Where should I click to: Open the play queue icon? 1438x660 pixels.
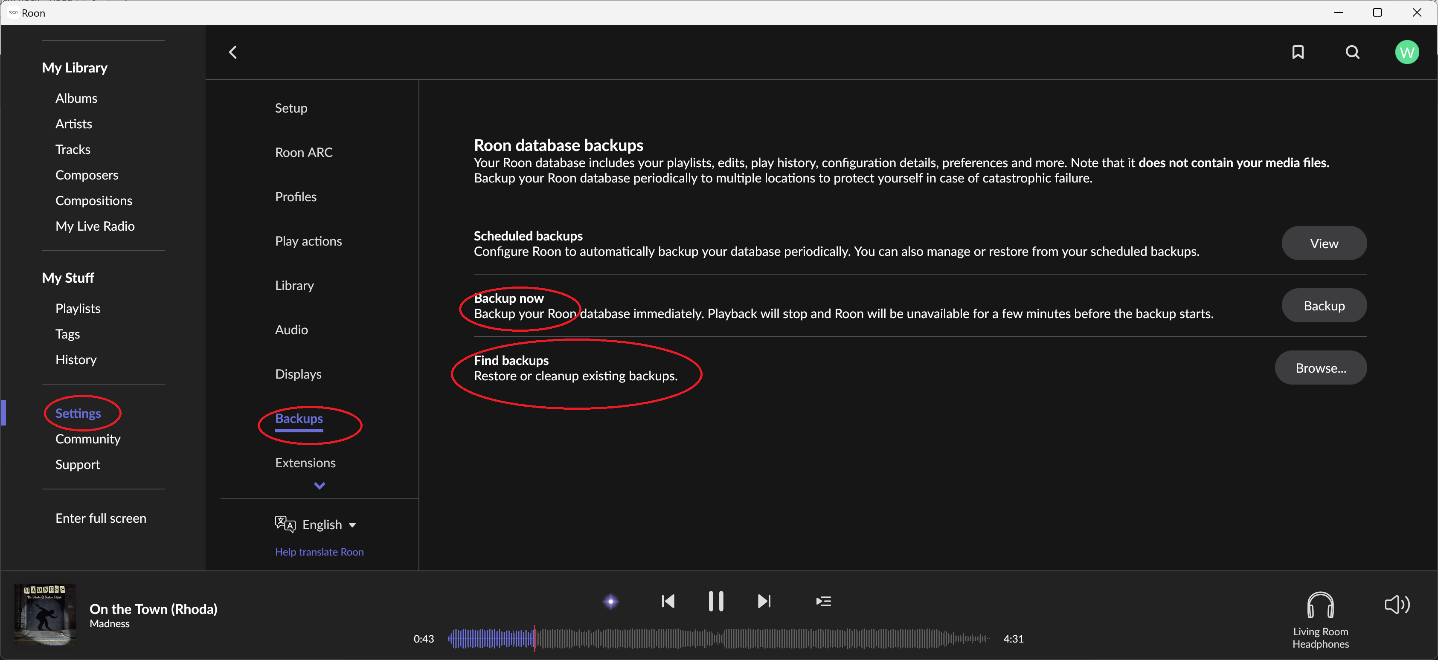coord(823,601)
